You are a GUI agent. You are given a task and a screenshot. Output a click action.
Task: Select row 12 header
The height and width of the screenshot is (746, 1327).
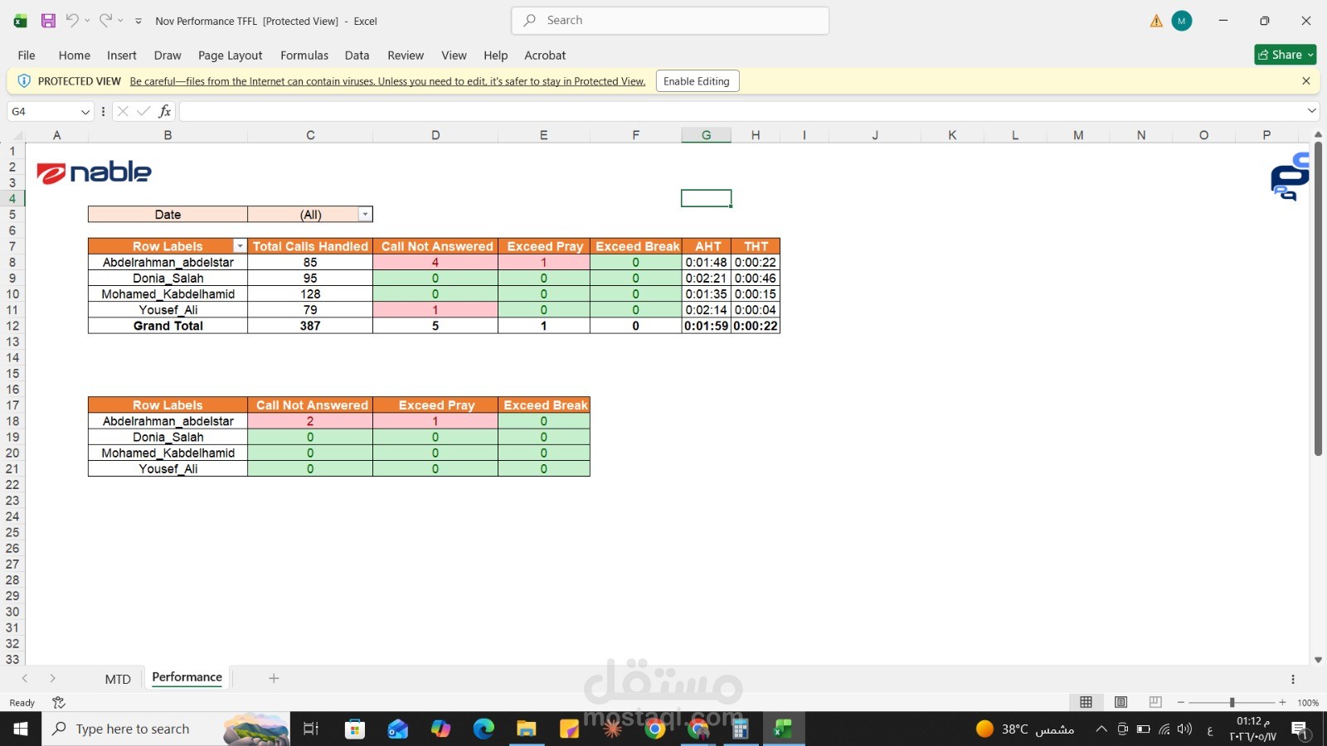point(12,326)
